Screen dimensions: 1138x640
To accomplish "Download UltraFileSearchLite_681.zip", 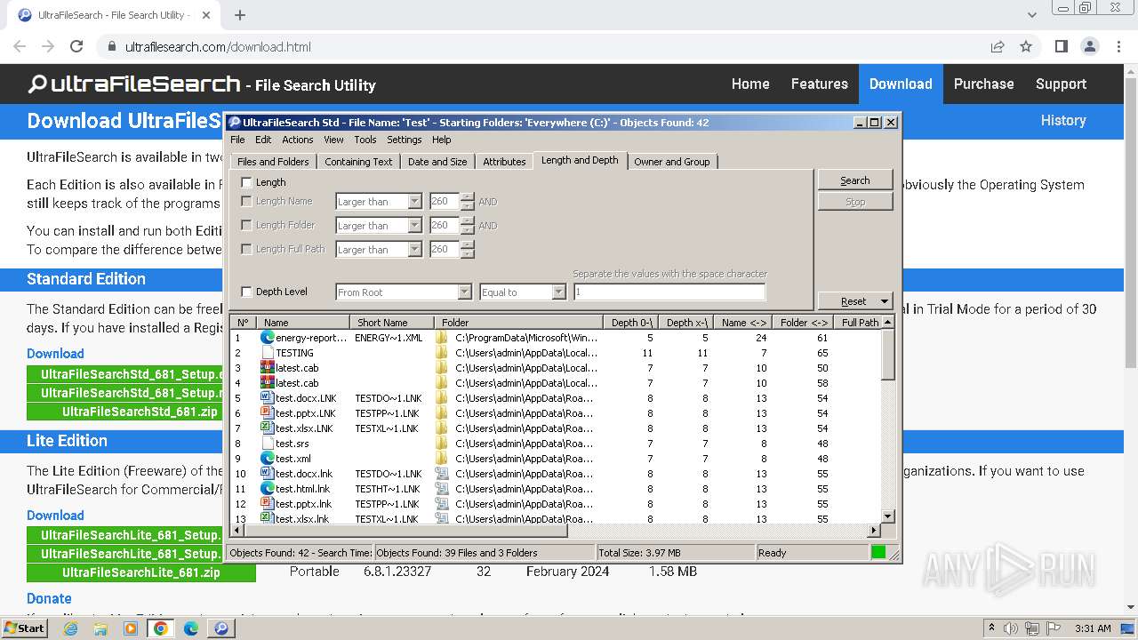I will (140, 572).
